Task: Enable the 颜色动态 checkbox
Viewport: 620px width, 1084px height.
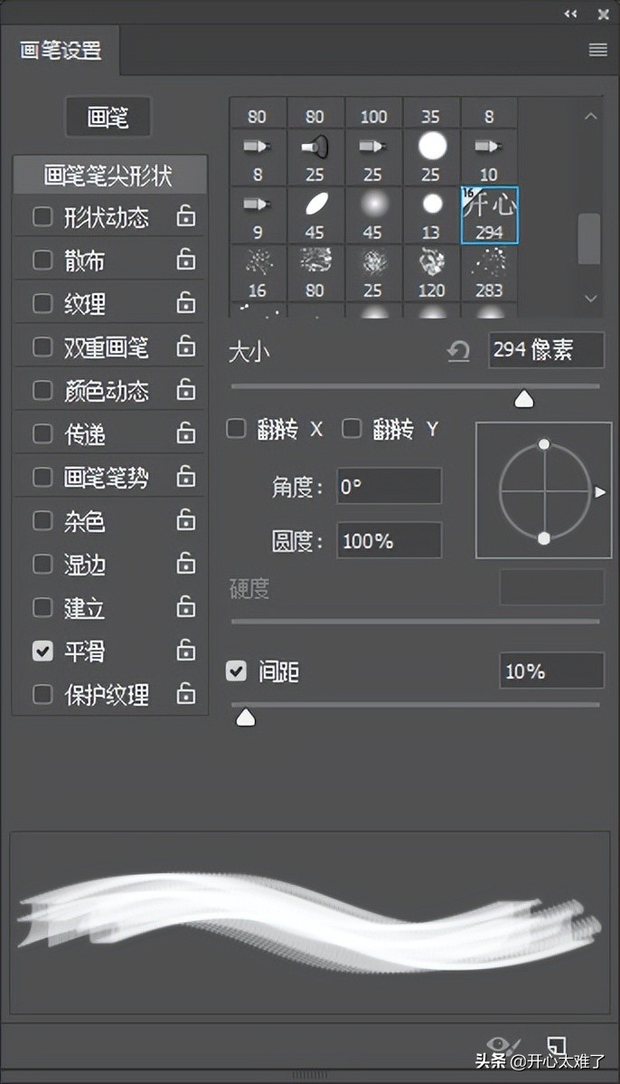Action: click(x=42, y=391)
